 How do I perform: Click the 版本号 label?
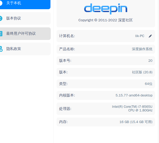click(65, 61)
